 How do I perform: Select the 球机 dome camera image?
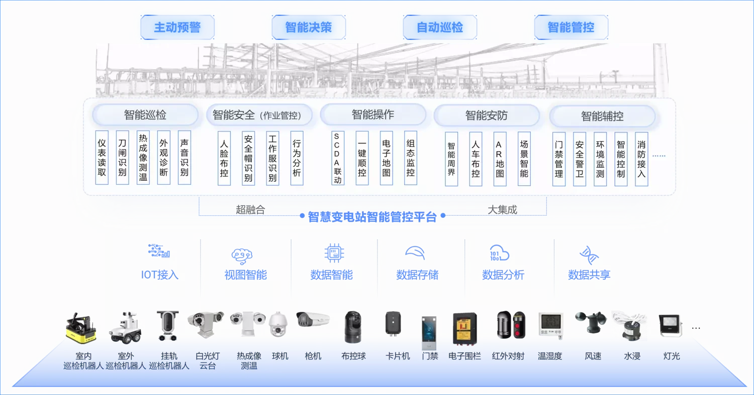coord(279,325)
